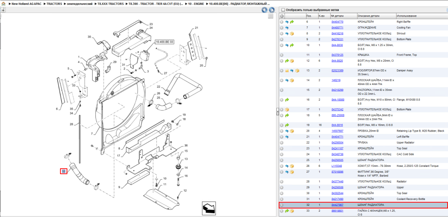Image resolution: width=448 pixels, height=217 pixels.
Task: Sort by 'К-во' column header
Action: pyautogui.click(x=324, y=16)
